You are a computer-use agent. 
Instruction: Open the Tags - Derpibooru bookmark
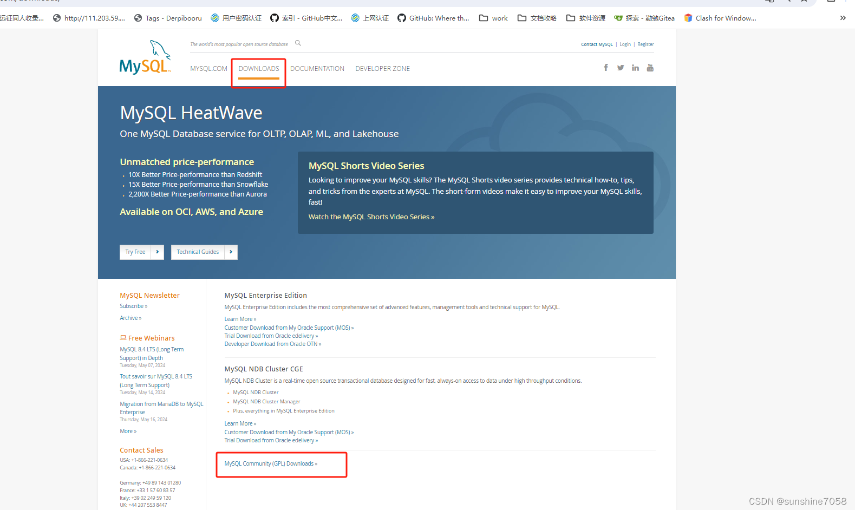(168, 18)
